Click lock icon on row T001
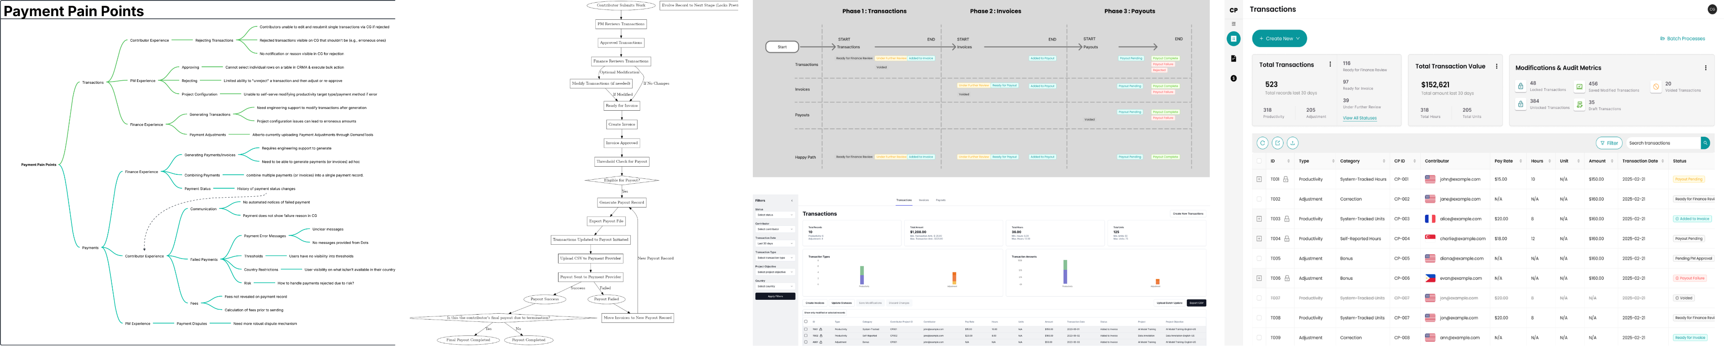 (1286, 179)
